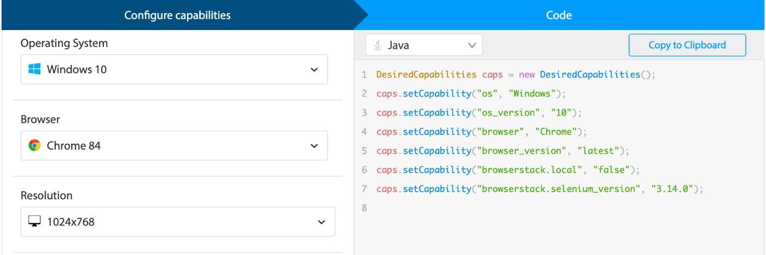
Task: Click the monitor icon in Resolution field
Action: pyautogui.click(x=34, y=222)
